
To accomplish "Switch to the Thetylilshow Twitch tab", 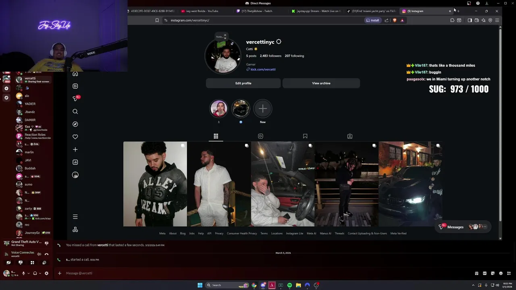I will click(257, 11).
